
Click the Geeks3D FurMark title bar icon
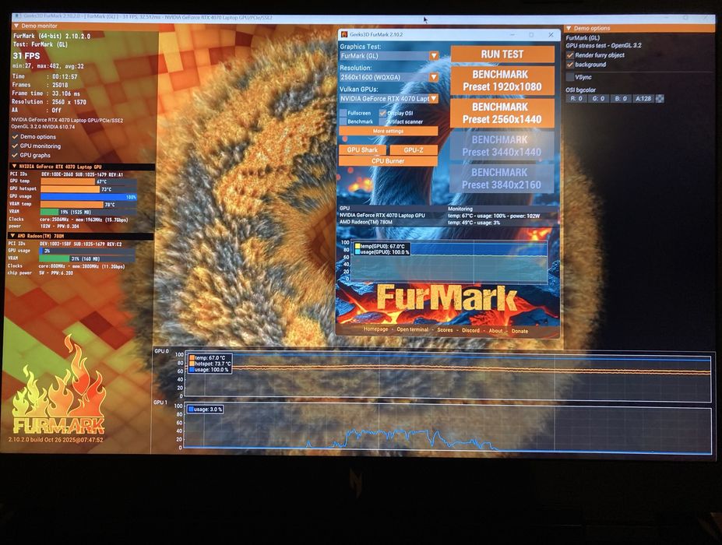(344, 34)
